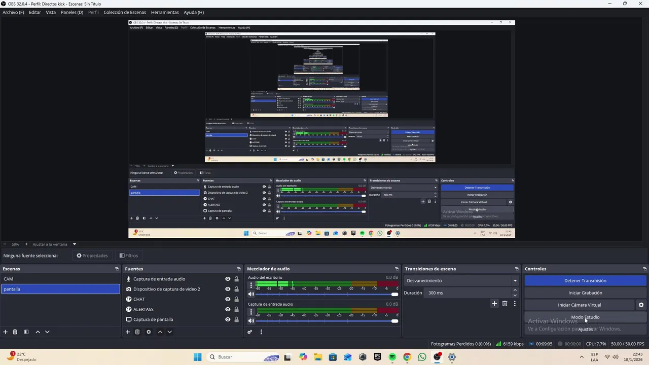Click the Filtros button
The height and width of the screenshot is (365, 649).
click(x=128, y=255)
